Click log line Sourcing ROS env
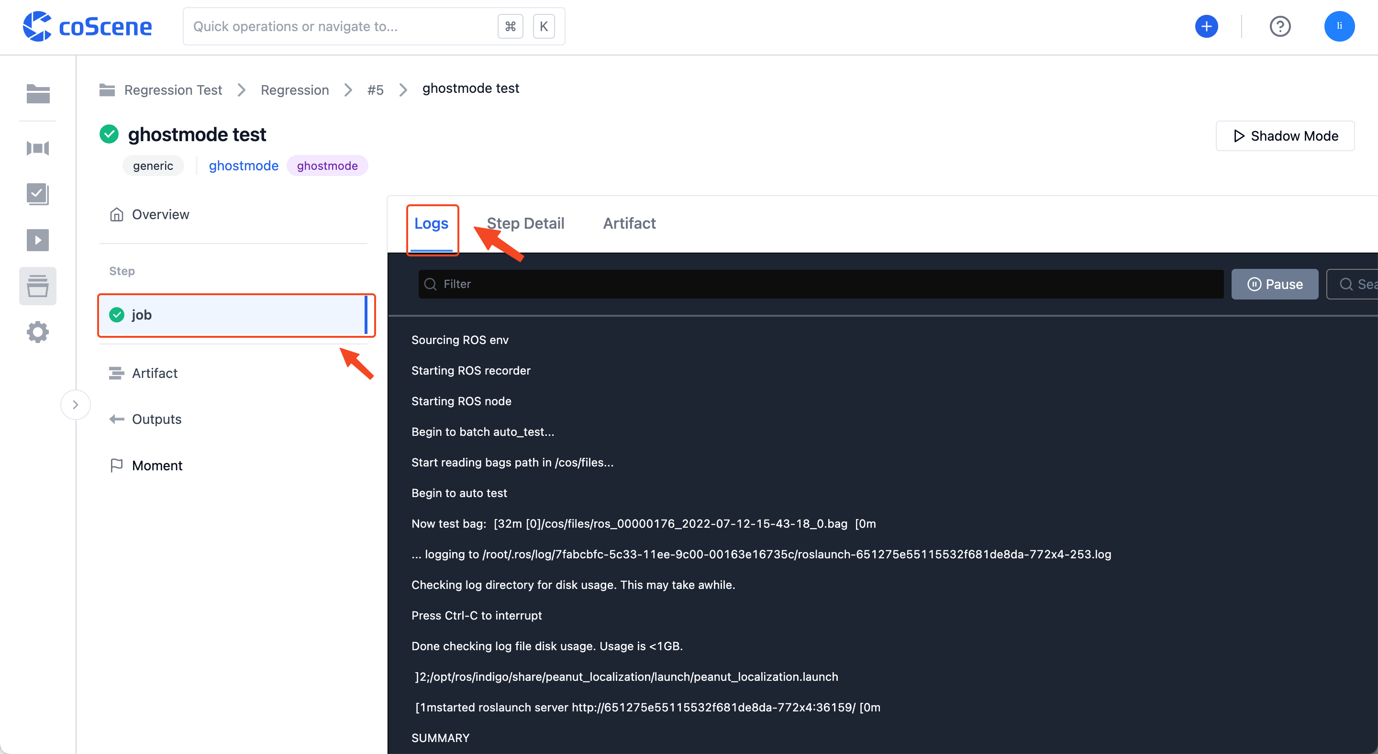 pos(460,340)
